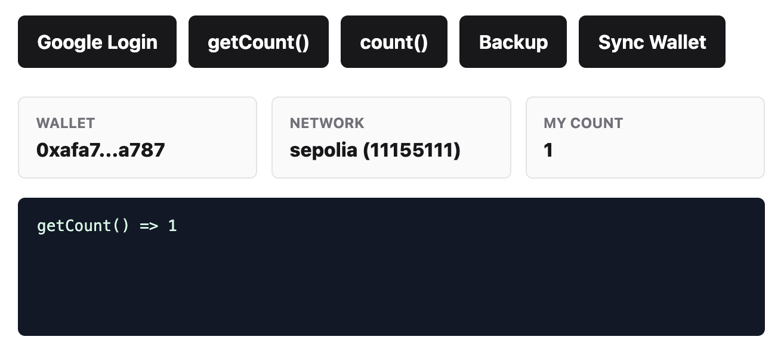The height and width of the screenshot is (349, 784).
Task: Click the MY COUNT info card
Action: [x=645, y=138]
